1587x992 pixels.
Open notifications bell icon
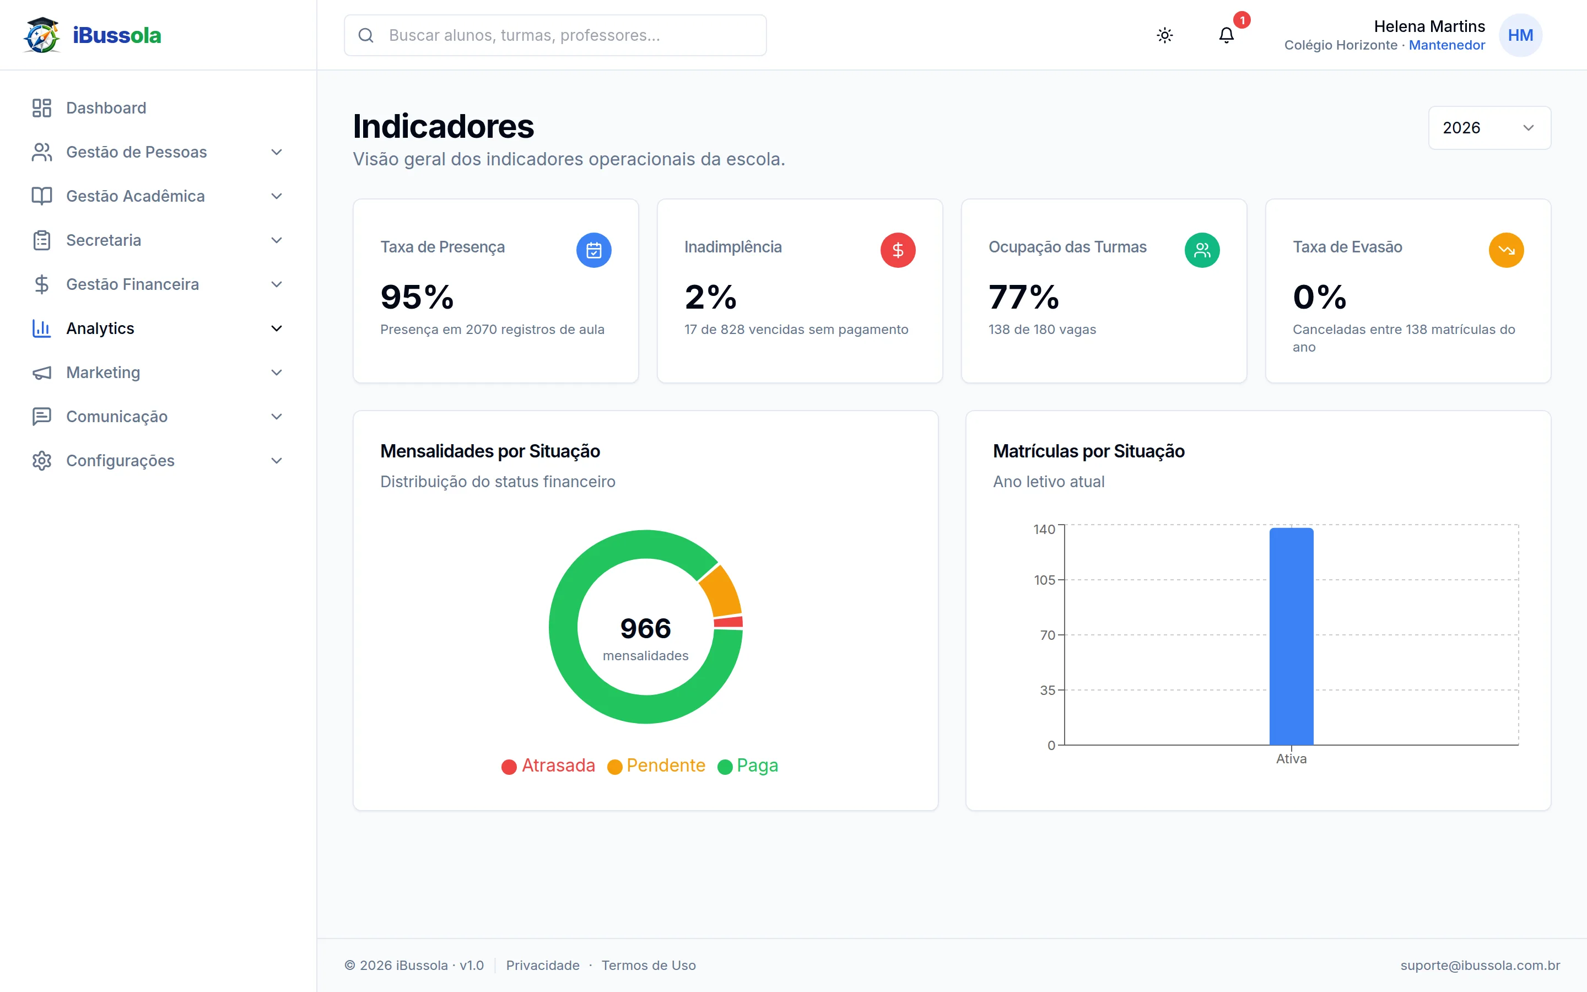pos(1226,35)
